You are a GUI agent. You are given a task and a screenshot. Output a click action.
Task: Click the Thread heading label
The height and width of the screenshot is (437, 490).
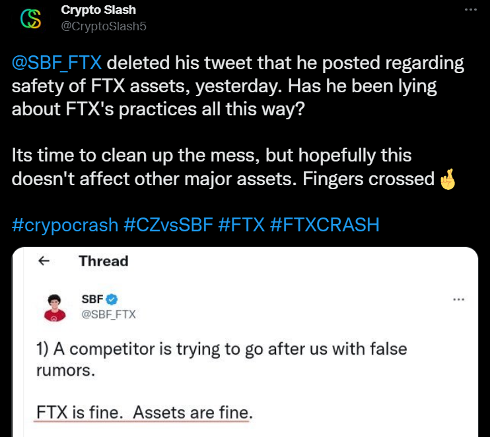pos(104,261)
